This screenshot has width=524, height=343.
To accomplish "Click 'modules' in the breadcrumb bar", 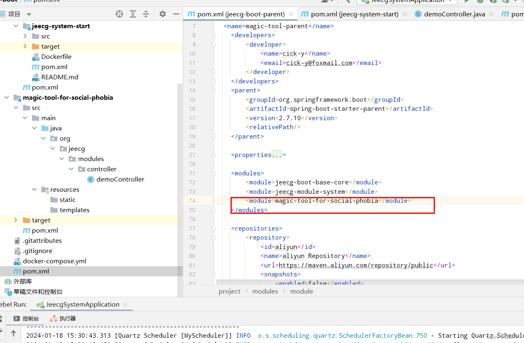I will point(265,291).
